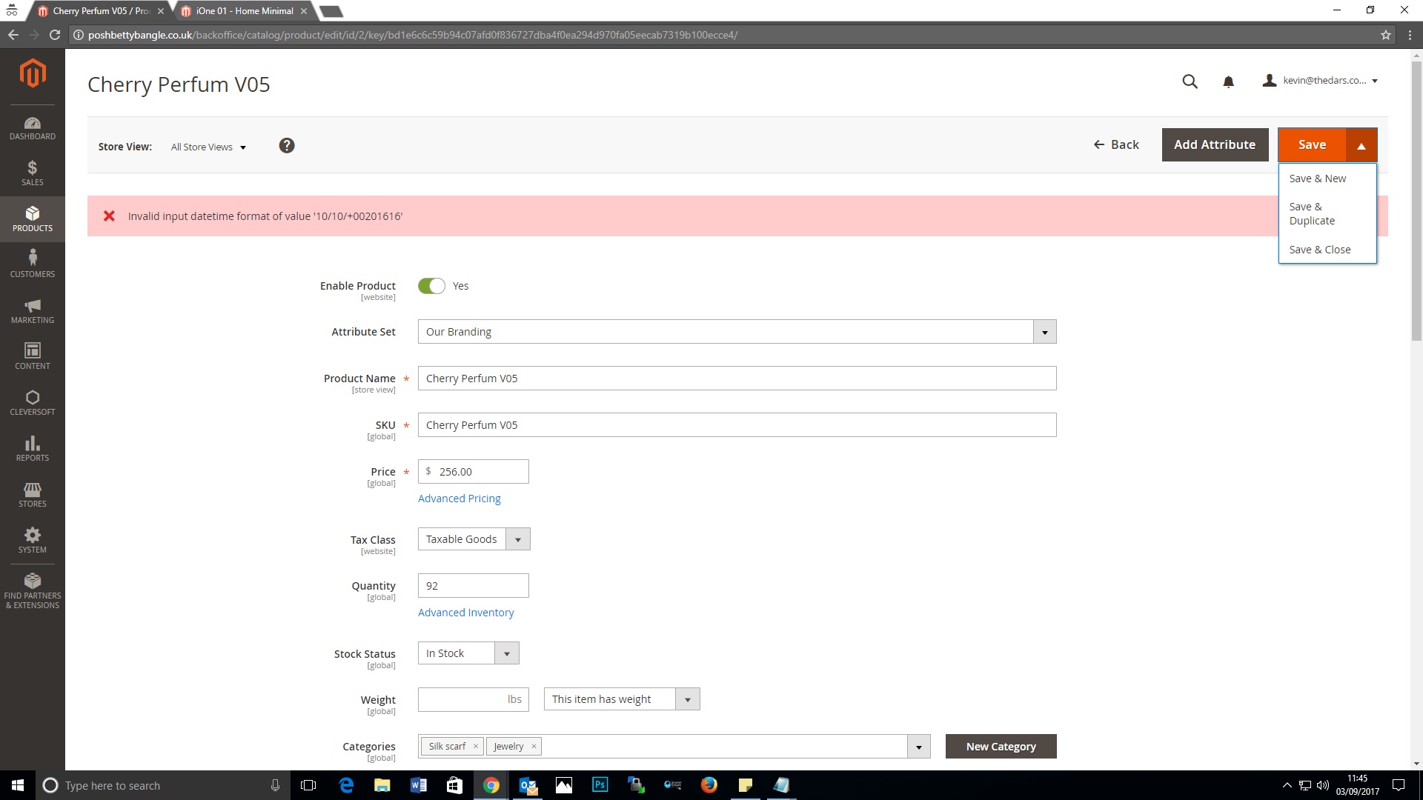Open the Attribute Set dropdown
This screenshot has width=1423, height=800.
tap(1044, 331)
